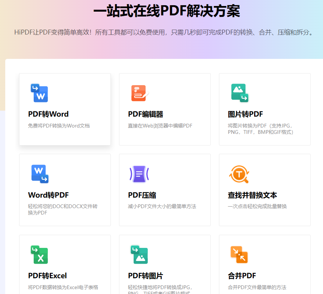Click the 合并PDF orange merge icon
Viewport: 323px width, 294px height.
click(x=239, y=255)
